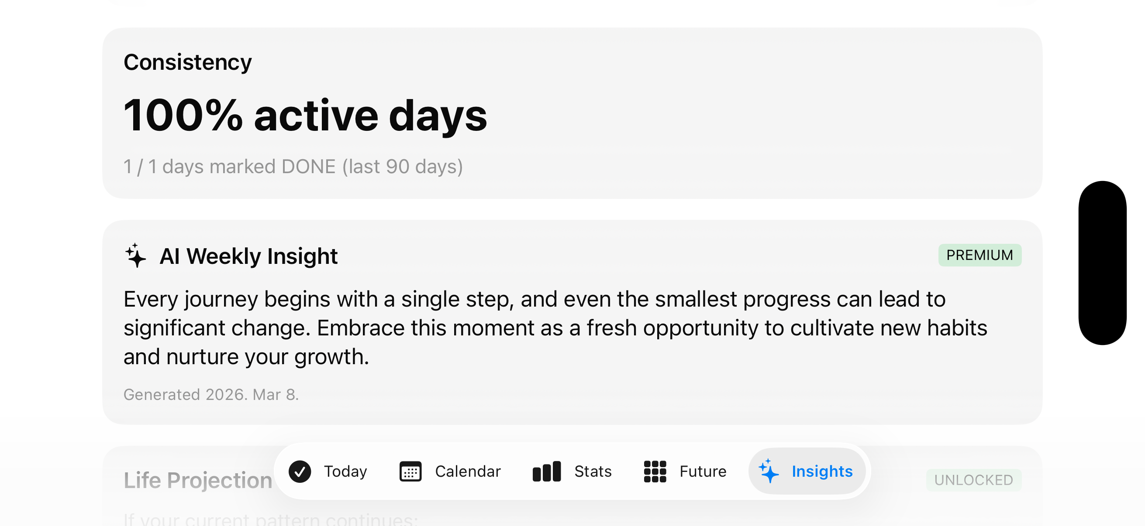The image size is (1145, 526).
Task: Click the weekly insight paragraph text
Action: 555,328
